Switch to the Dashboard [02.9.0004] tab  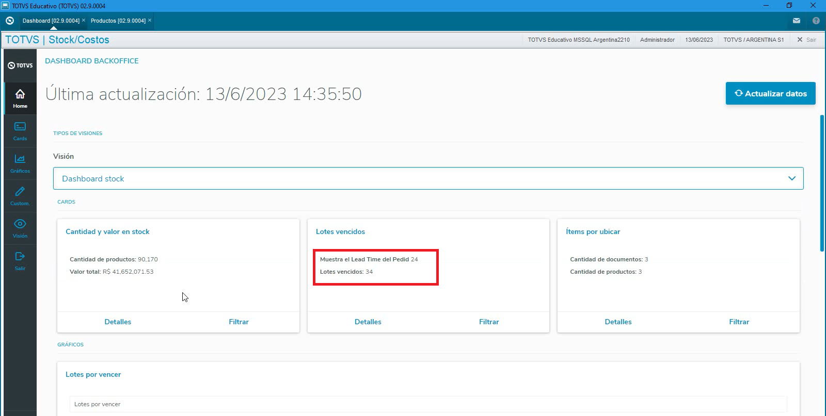[51, 21]
